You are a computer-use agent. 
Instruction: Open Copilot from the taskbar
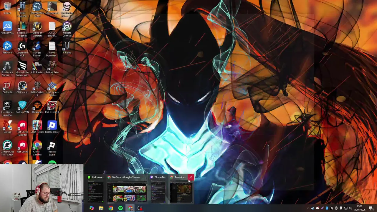click(92, 208)
